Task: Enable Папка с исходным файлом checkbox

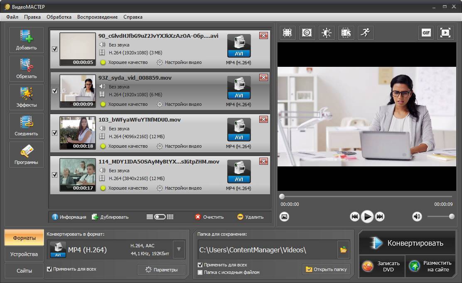Action: coord(200,272)
